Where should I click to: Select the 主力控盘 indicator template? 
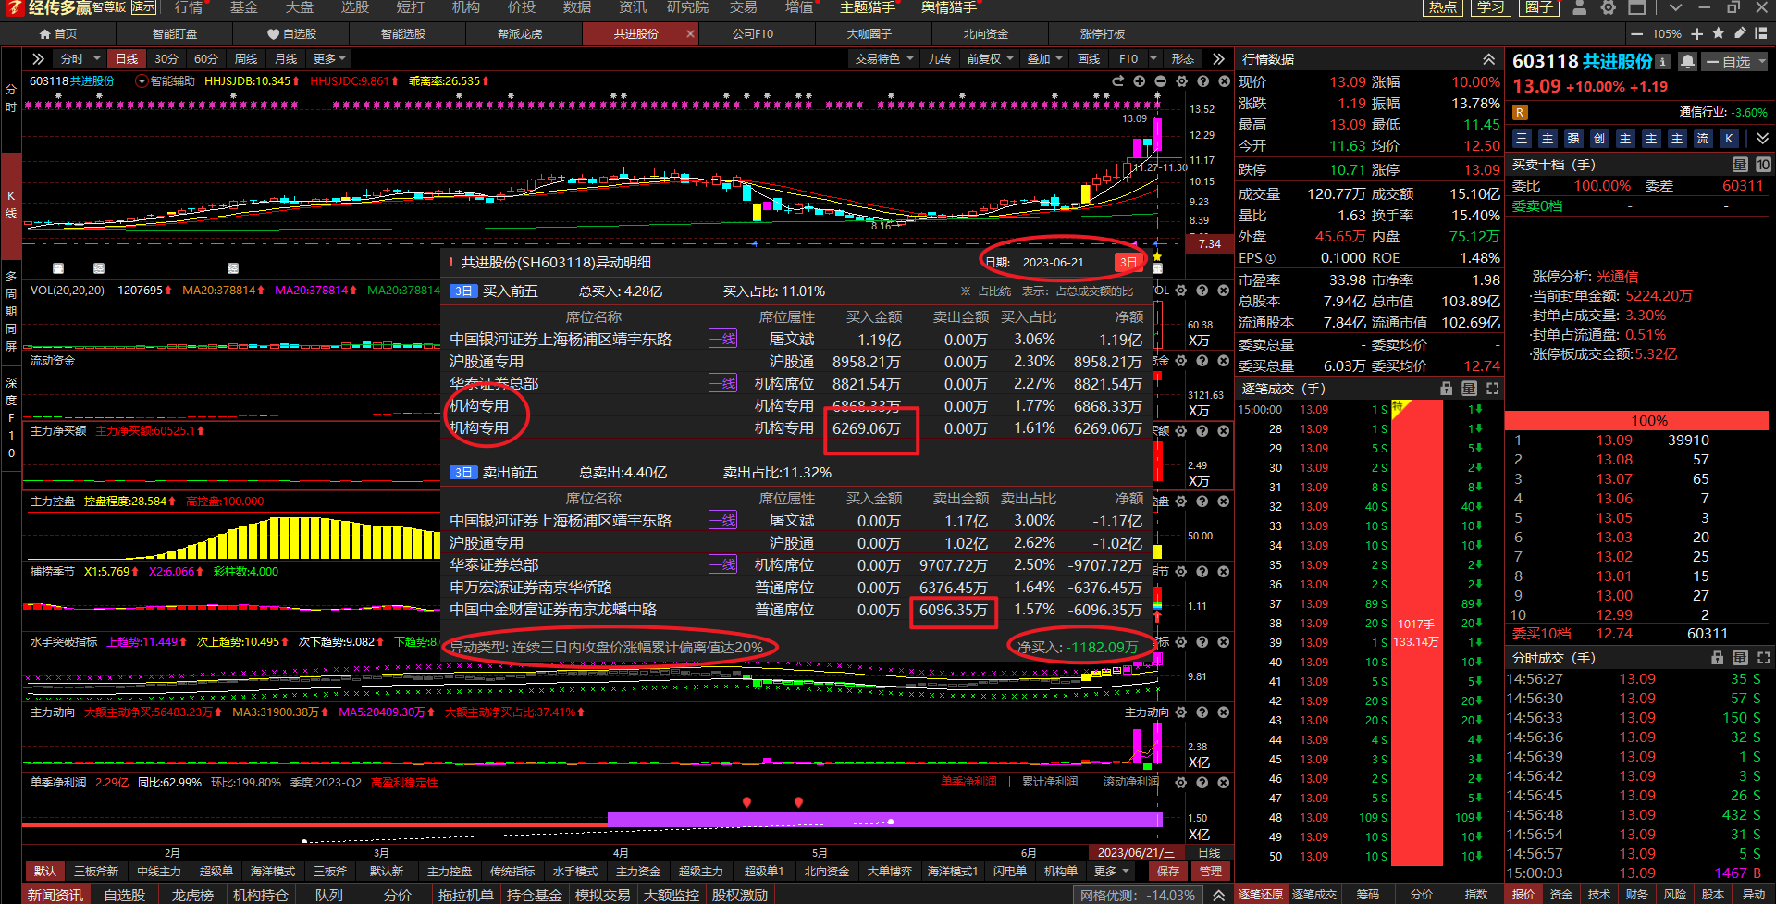(450, 871)
